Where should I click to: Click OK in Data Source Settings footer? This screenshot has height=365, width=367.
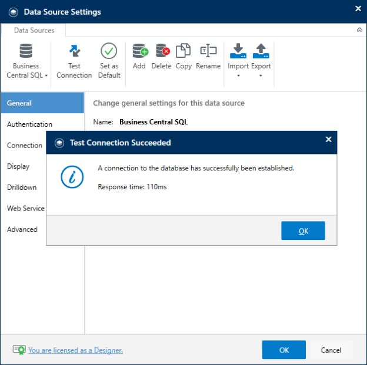284,350
